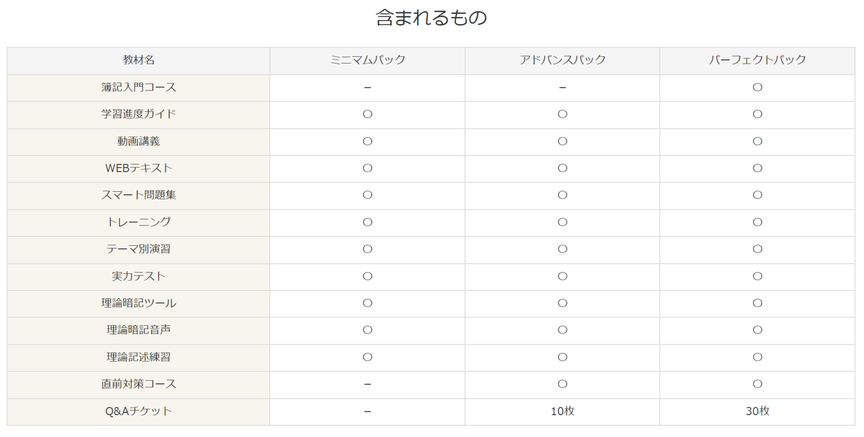The width and height of the screenshot is (864, 437).
Task: Select the テーマ別演習 row label
Action: click(138, 249)
